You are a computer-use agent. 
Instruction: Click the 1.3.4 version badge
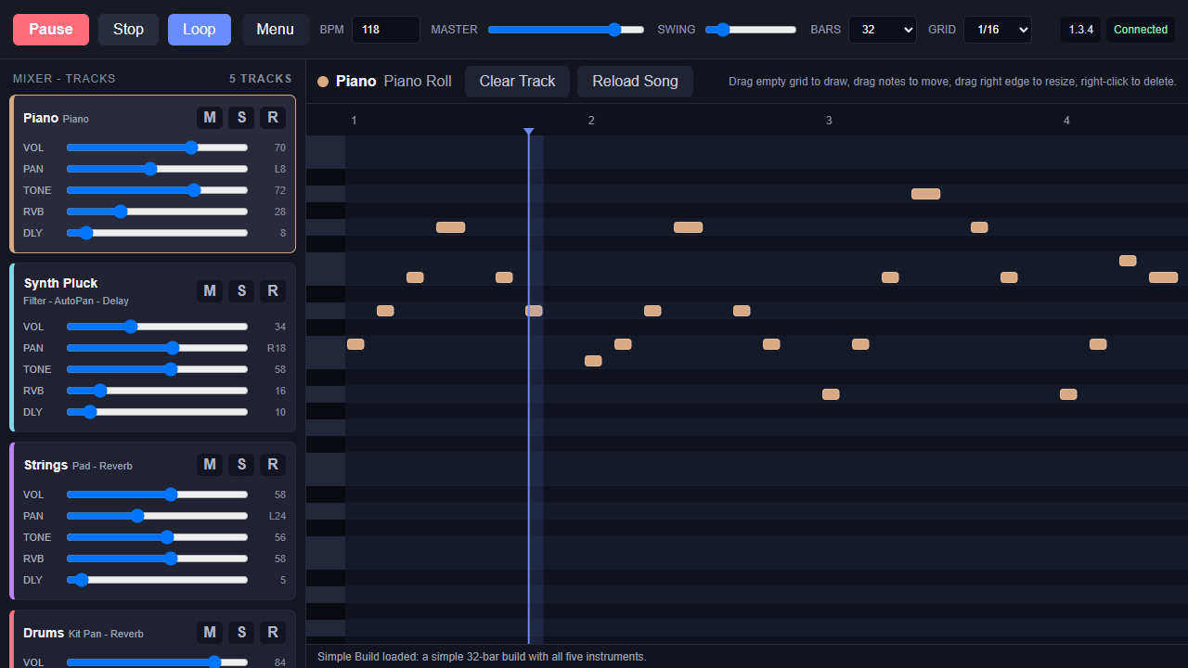[x=1081, y=30]
